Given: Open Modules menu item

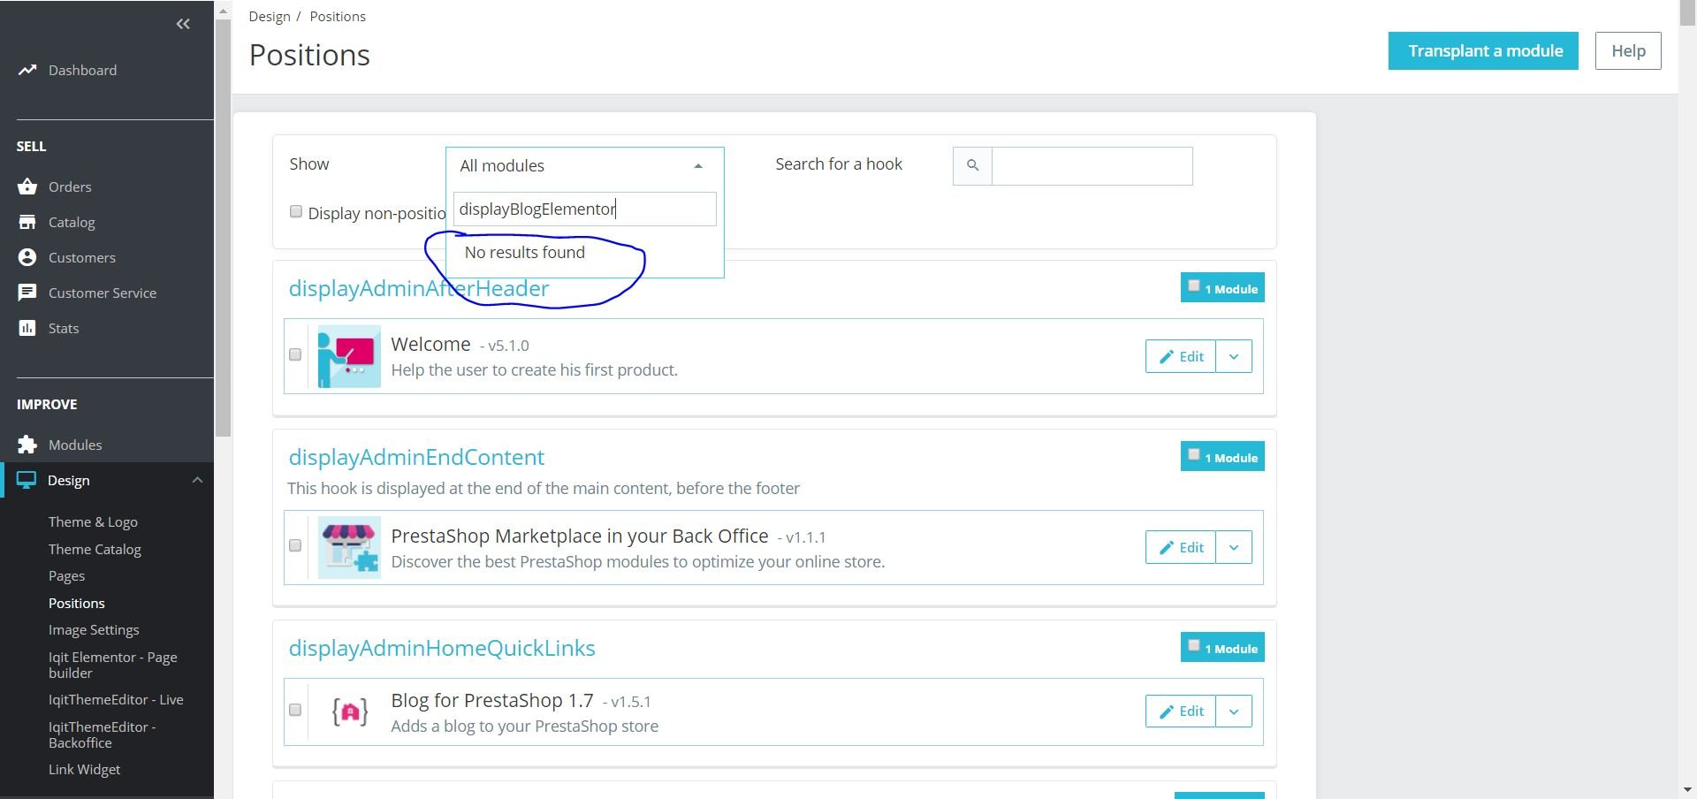Looking at the screenshot, I should pos(75,445).
